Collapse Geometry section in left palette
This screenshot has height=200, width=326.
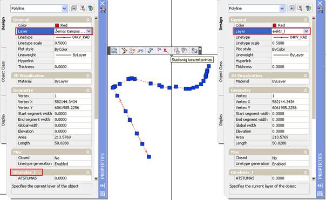click(88, 91)
